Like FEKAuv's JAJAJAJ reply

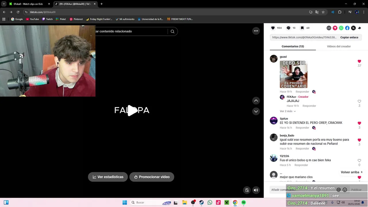pyautogui.click(x=359, y=101)
